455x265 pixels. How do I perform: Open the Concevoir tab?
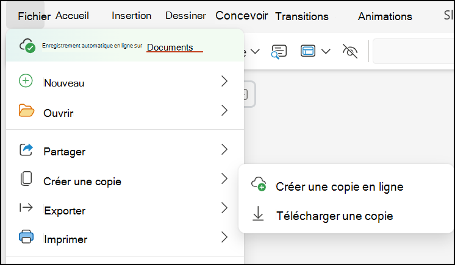pyautogui.click(x=242, y=16)
